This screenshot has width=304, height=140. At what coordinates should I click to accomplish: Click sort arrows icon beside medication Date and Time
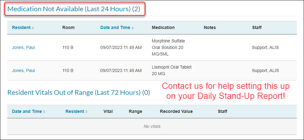[x=133, y=28]
